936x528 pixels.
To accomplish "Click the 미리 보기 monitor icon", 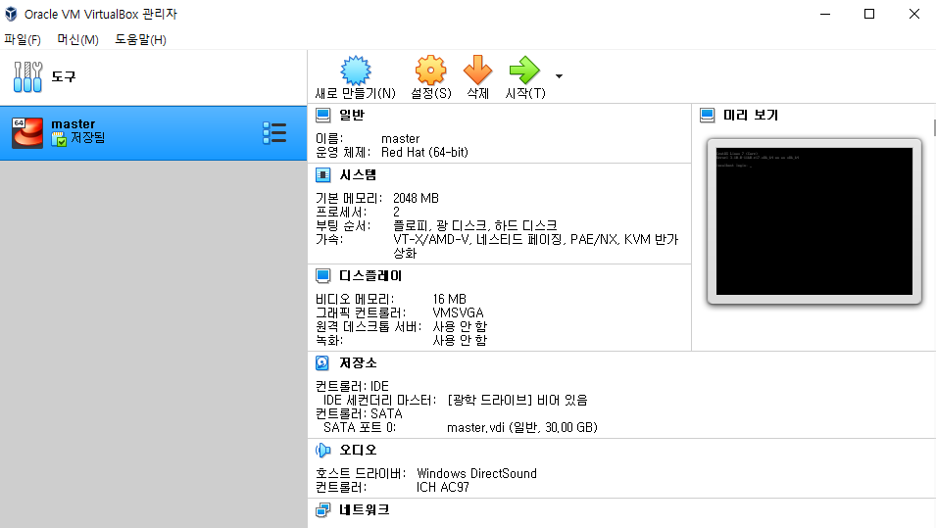I will (x=708, y=115).
